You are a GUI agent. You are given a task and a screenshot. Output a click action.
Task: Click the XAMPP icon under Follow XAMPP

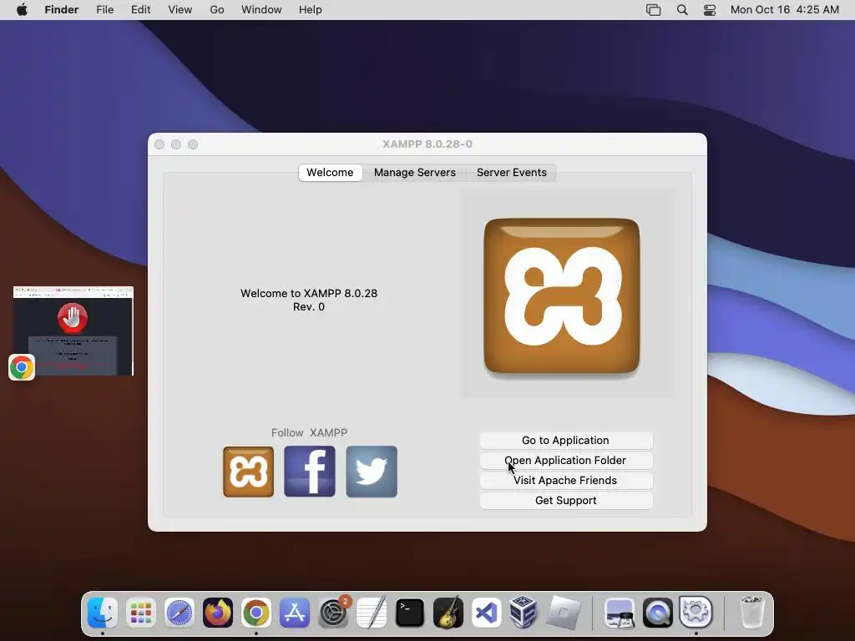click(248, 472)
